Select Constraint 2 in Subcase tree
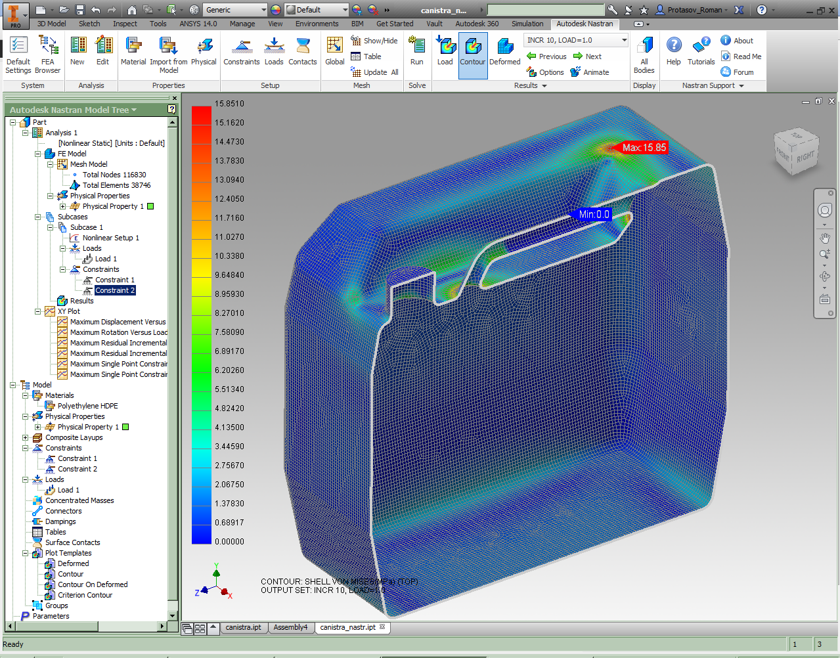 [115, 290]
